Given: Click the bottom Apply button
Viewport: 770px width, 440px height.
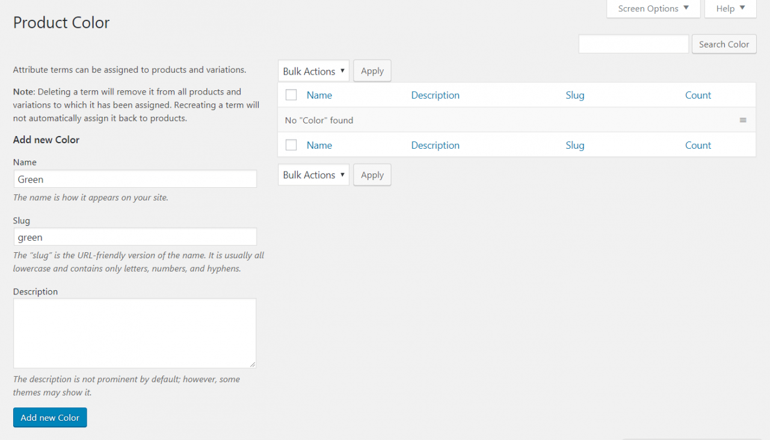Looking at the screenshot, I should click(372, 175).
